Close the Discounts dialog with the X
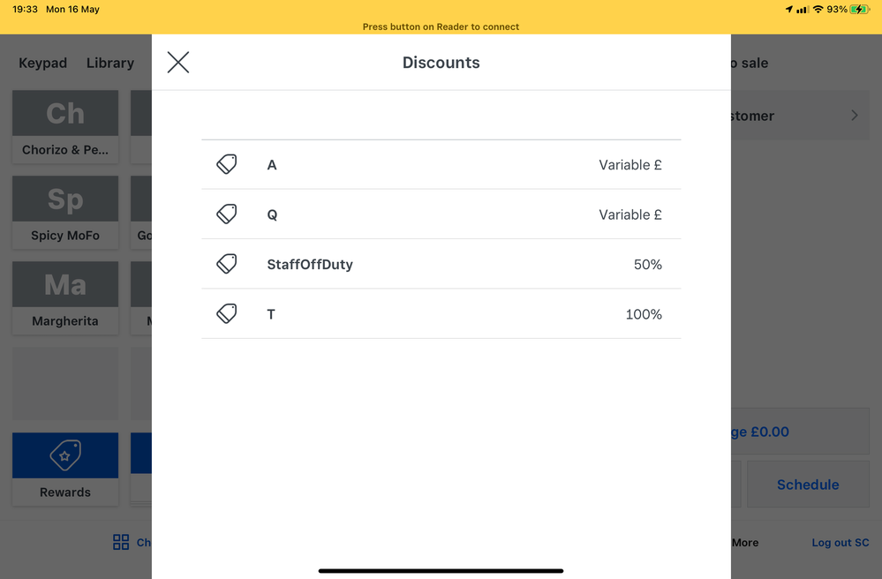Viewport: 882px width, 579px height. tap(178, 62)
